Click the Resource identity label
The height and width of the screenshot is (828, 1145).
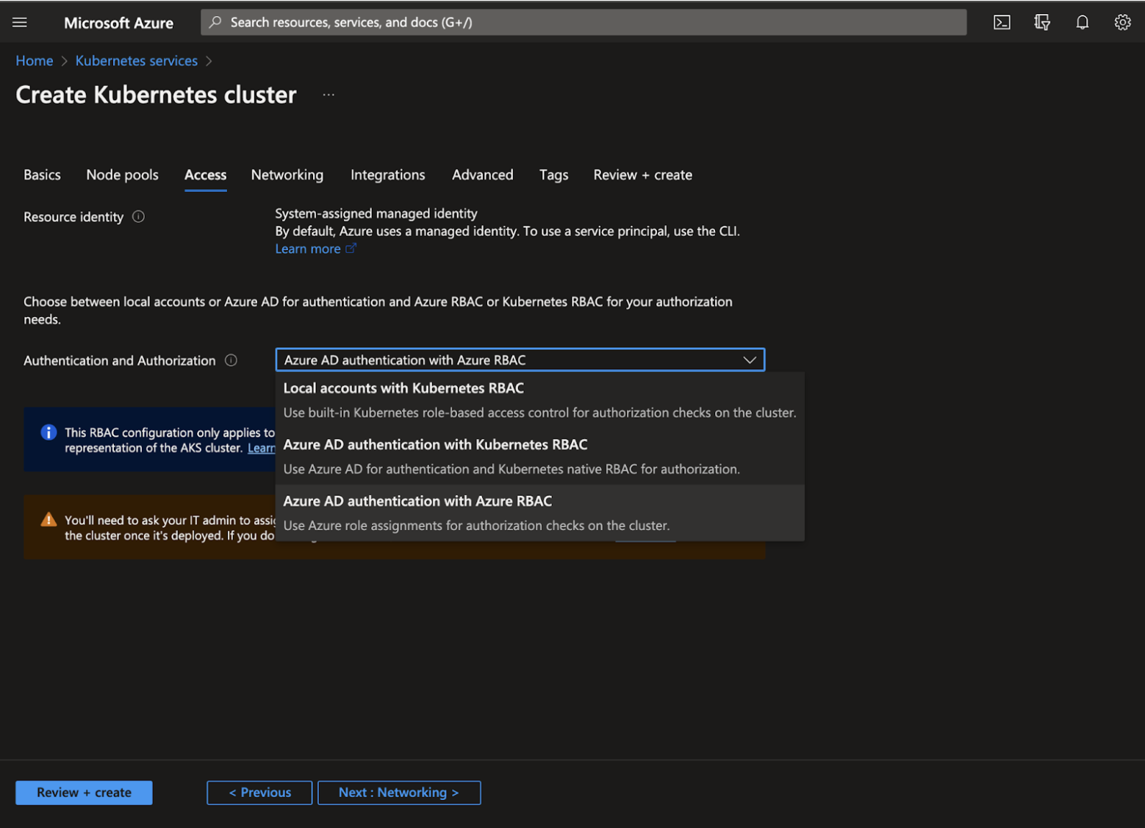click(x=73, y=217)
